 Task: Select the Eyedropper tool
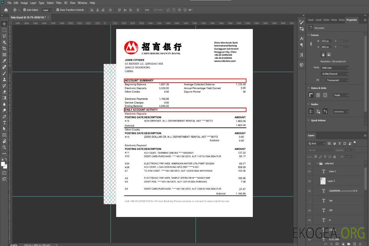4,61
